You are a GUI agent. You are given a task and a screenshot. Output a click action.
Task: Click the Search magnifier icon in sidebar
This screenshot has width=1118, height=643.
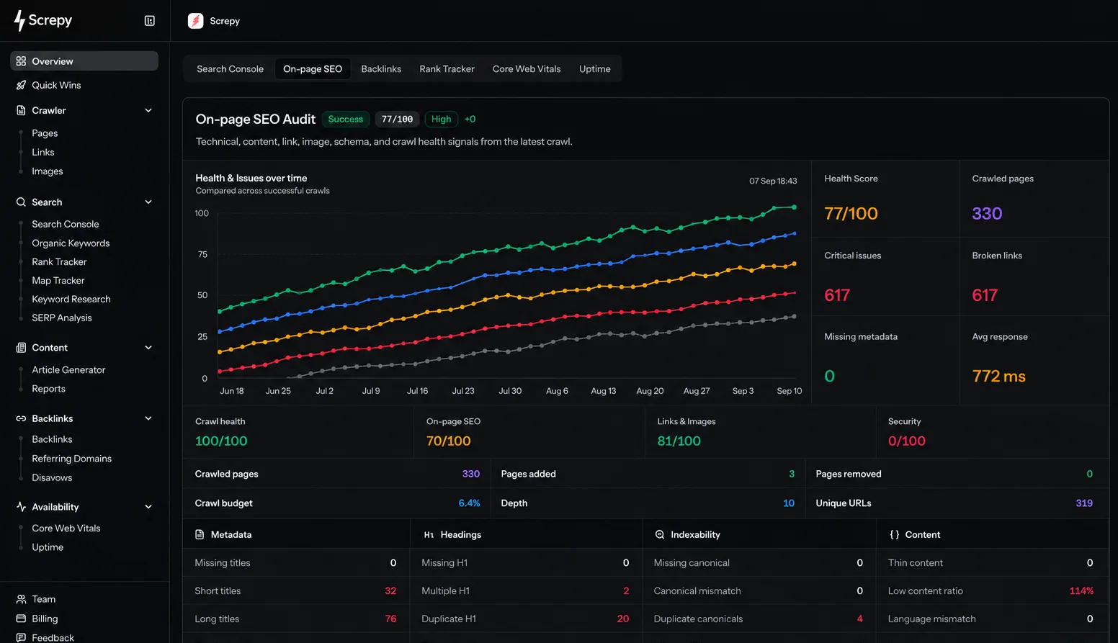21,202
